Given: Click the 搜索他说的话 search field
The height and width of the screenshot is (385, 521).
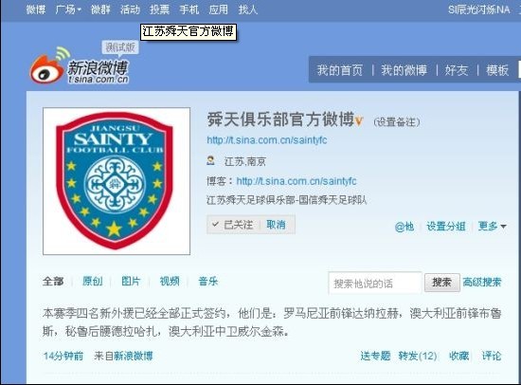Looking at the screenshot, I should (375, 284).
